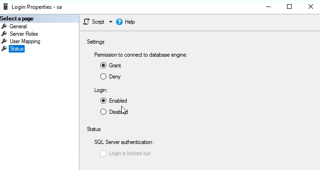Viewport: 320px width, 170px height.
Task: Click the Help button label
Action: [130, 22]
